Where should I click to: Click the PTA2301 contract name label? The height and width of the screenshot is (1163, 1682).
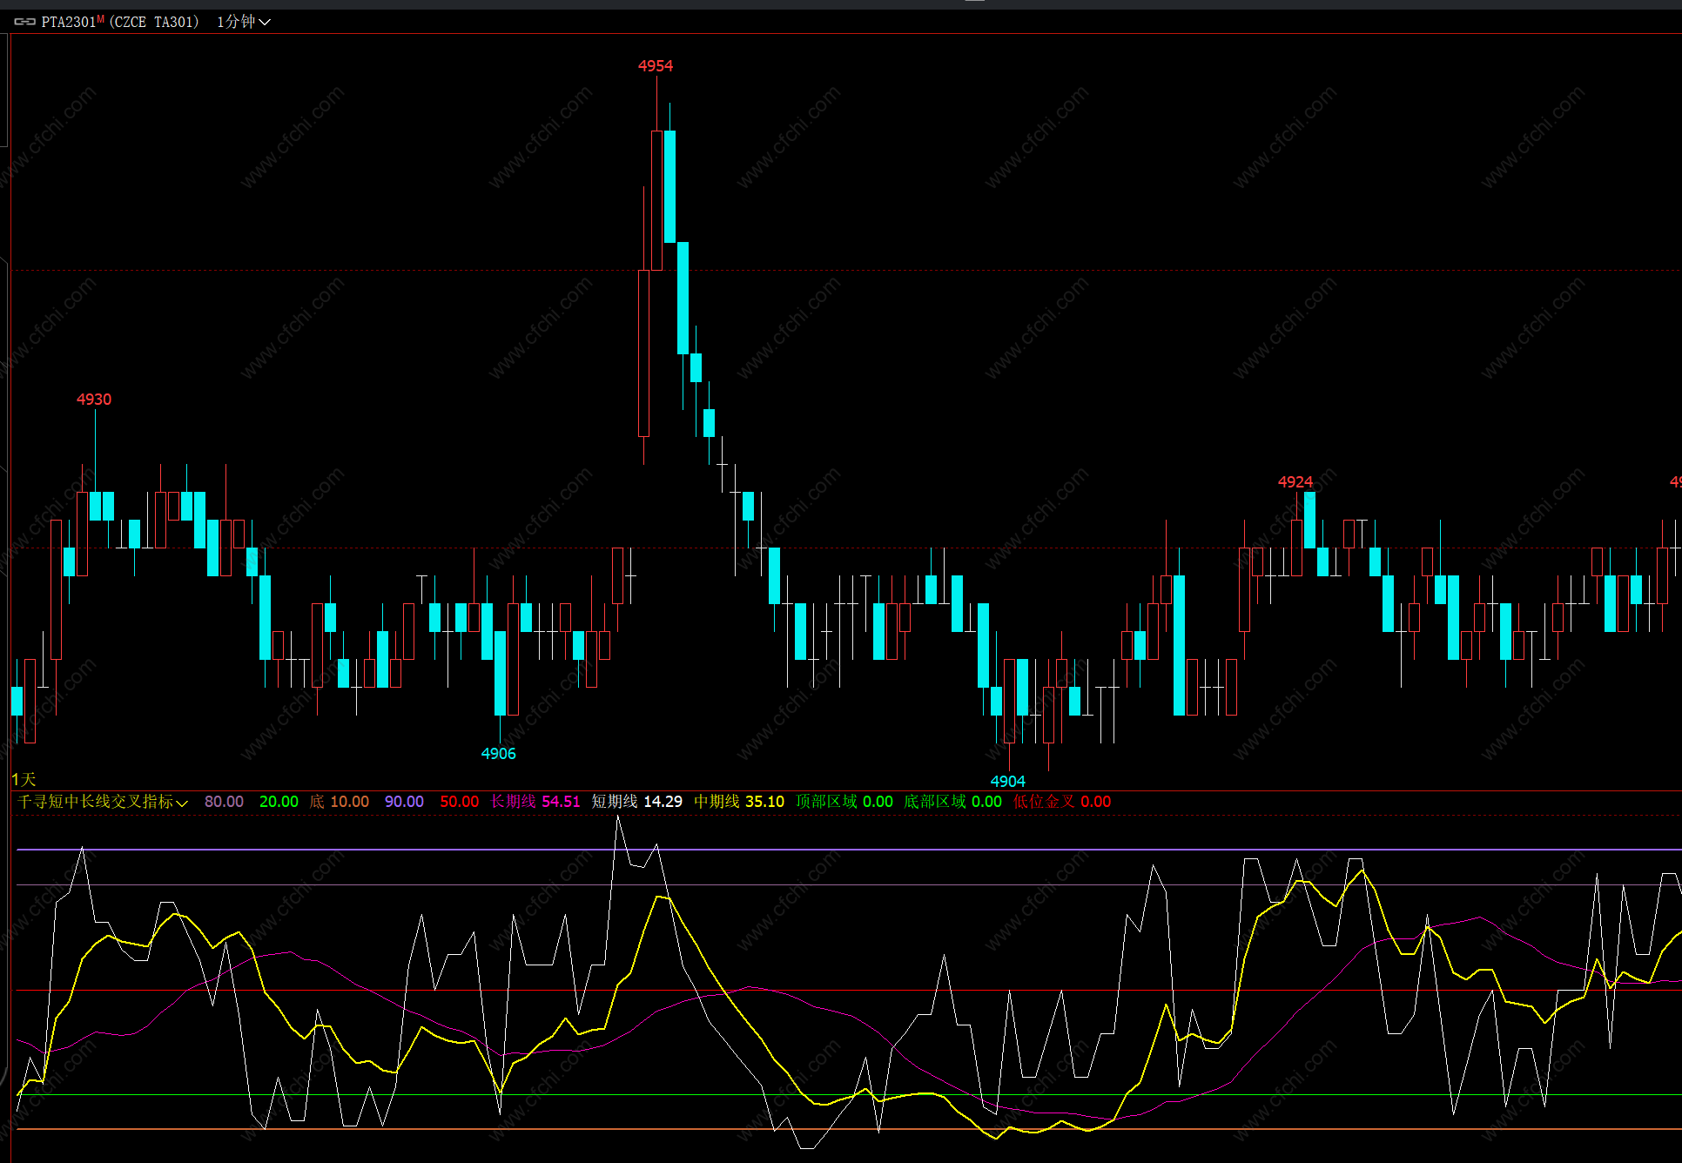click(68, 22)
